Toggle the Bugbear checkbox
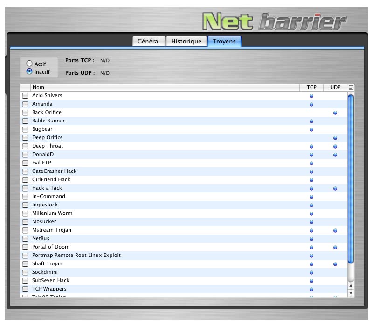This screenshot has height=327, width=373. pos(25,129)
